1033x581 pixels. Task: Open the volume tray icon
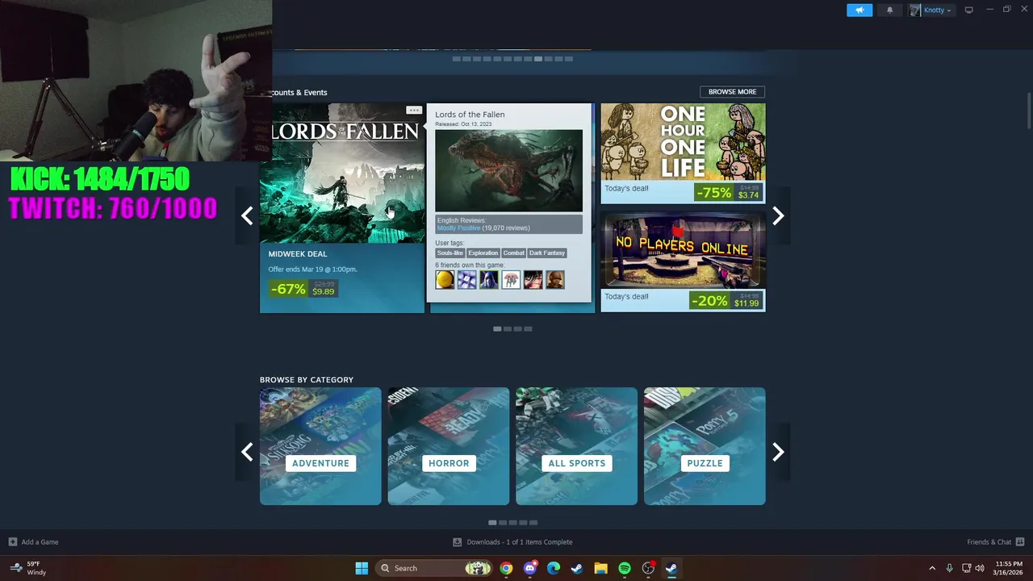tap(981, 568)
